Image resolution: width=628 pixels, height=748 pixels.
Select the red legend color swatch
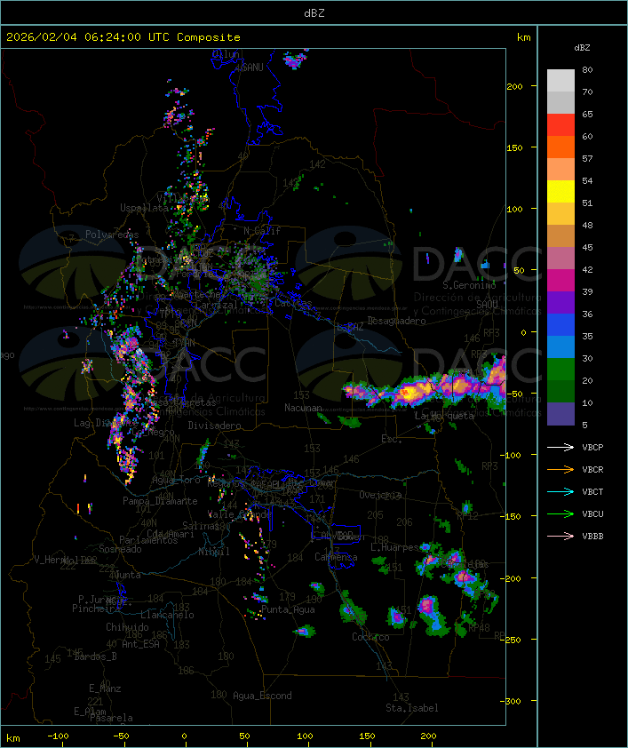click(x=560, y=125)
